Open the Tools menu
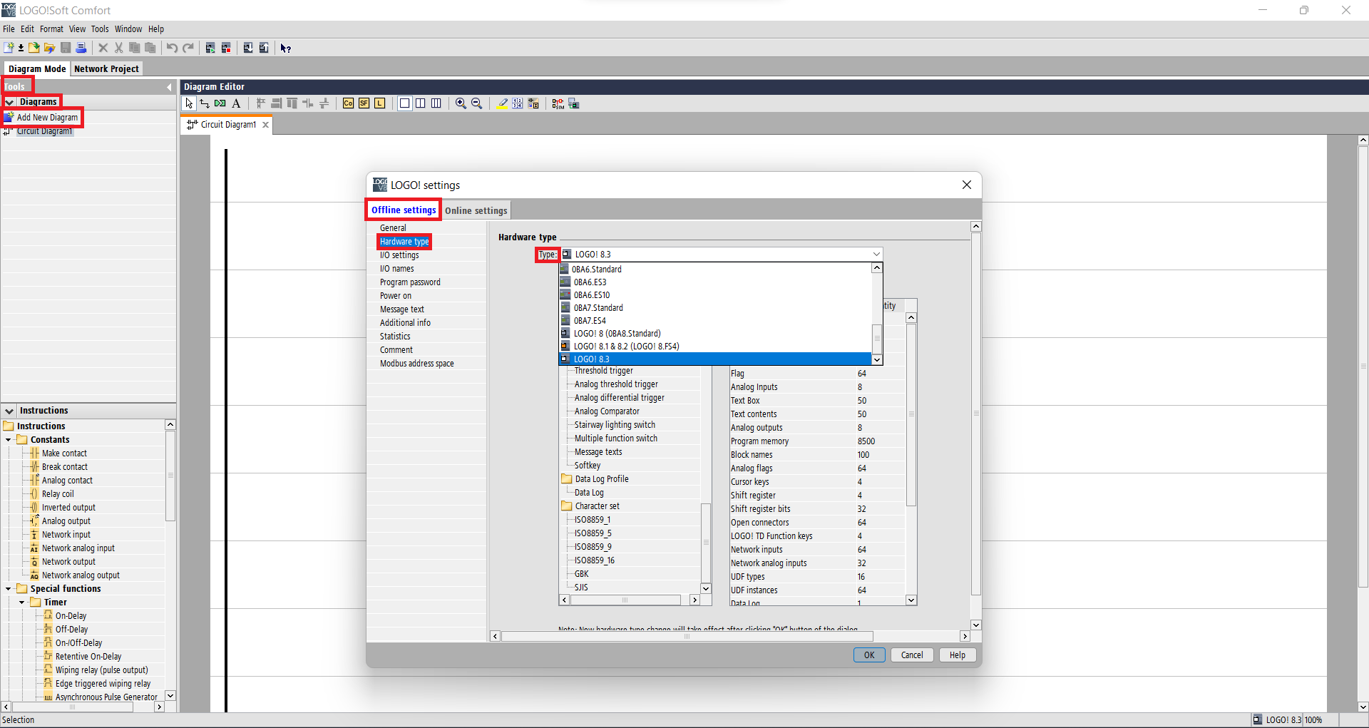 [100, 29]
